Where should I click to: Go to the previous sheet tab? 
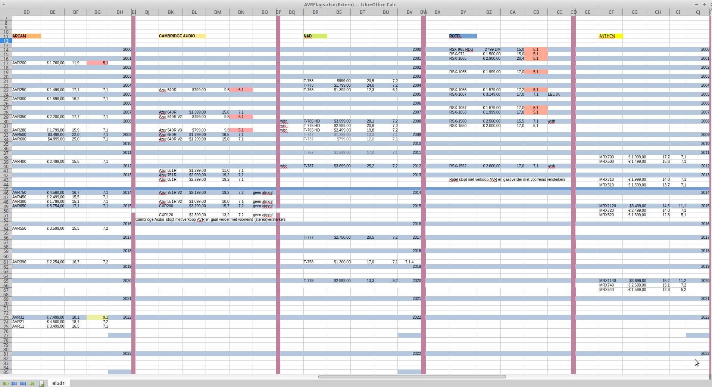15,384
